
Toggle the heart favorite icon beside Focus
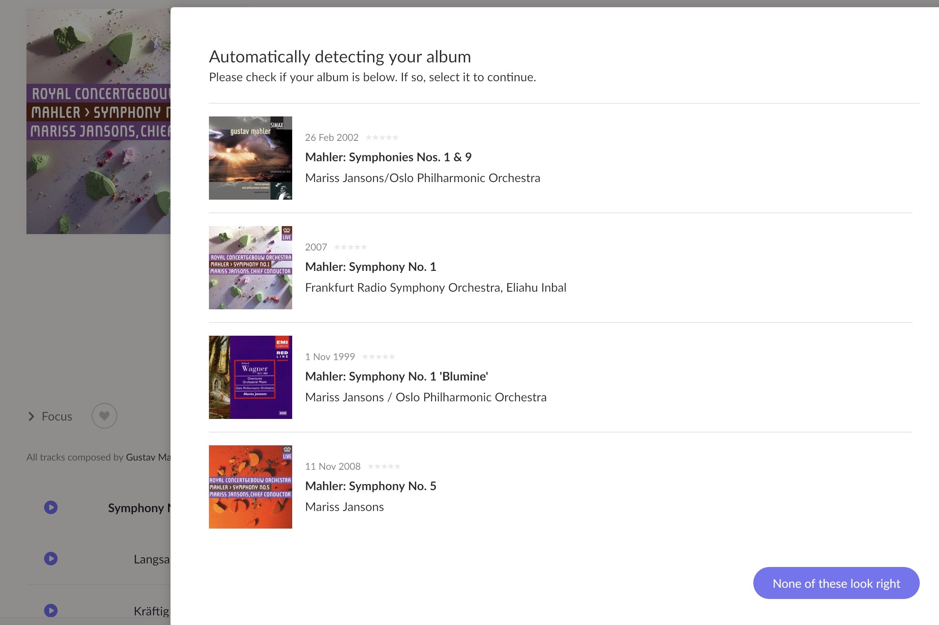(x=104, y=416)
